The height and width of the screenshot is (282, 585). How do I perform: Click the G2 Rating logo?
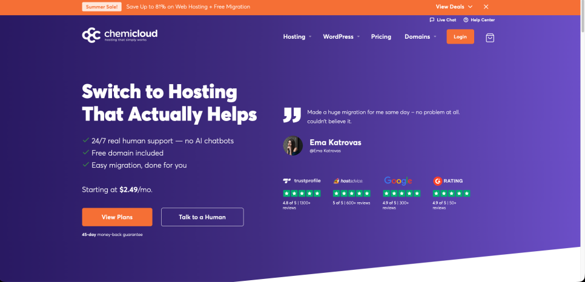point(448,181)
